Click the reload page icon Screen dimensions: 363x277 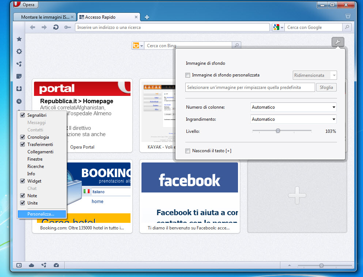[56, 27]
